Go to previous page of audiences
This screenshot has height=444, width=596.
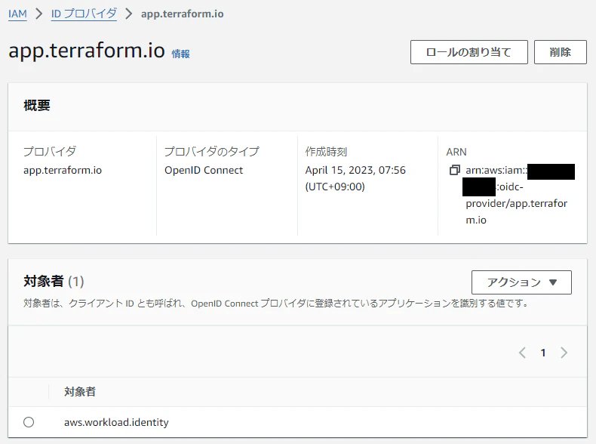tap(523, 353)
